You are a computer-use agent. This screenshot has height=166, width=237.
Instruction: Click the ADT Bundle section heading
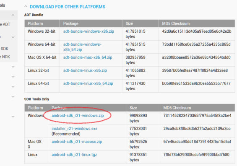pyautogui.click(x=34, y=15)
